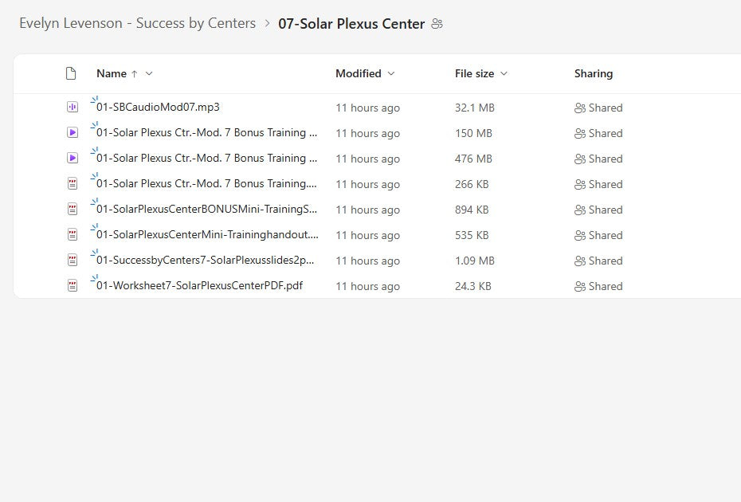741x502 pixels.
Task: Open the 150 MB Solar Plexus Bonus Training video
Action: point(206,133)
